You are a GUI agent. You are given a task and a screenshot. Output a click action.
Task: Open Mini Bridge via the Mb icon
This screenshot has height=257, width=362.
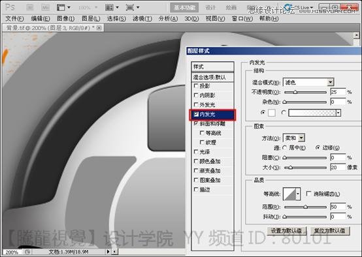pos(46,8)
